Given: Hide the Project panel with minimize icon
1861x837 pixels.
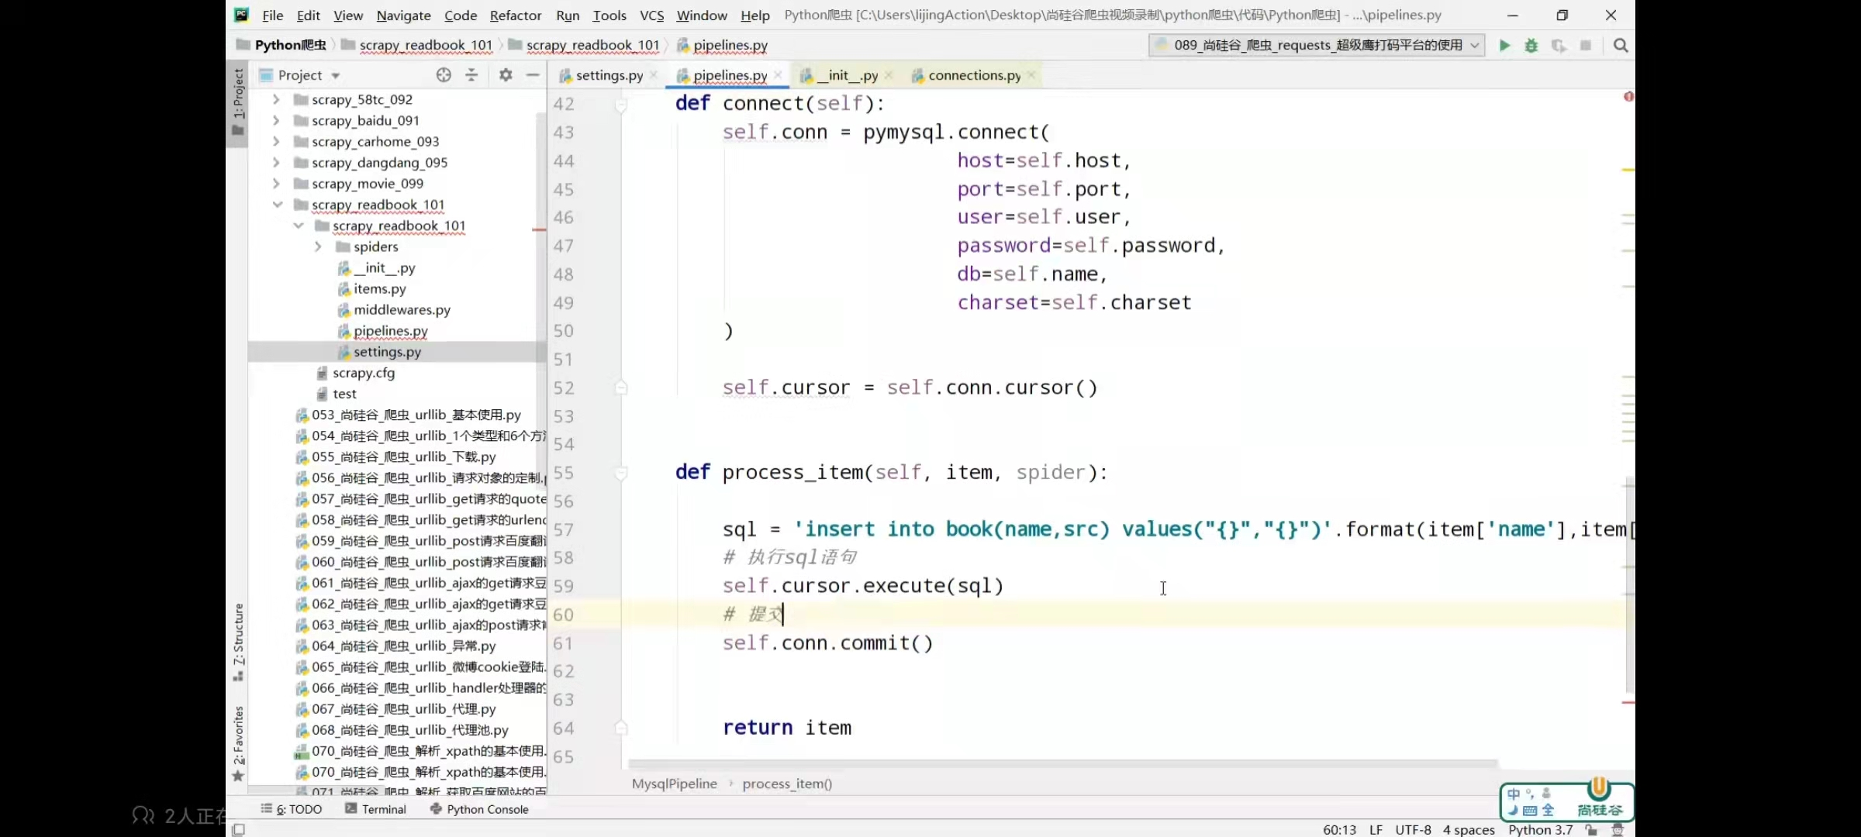Looking at the screenshot, I should (x=533, y=75).
